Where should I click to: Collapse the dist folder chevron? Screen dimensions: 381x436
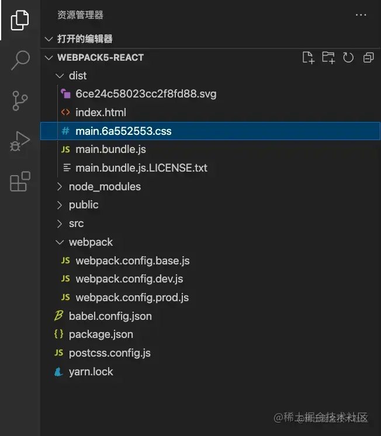pos(60,76)
